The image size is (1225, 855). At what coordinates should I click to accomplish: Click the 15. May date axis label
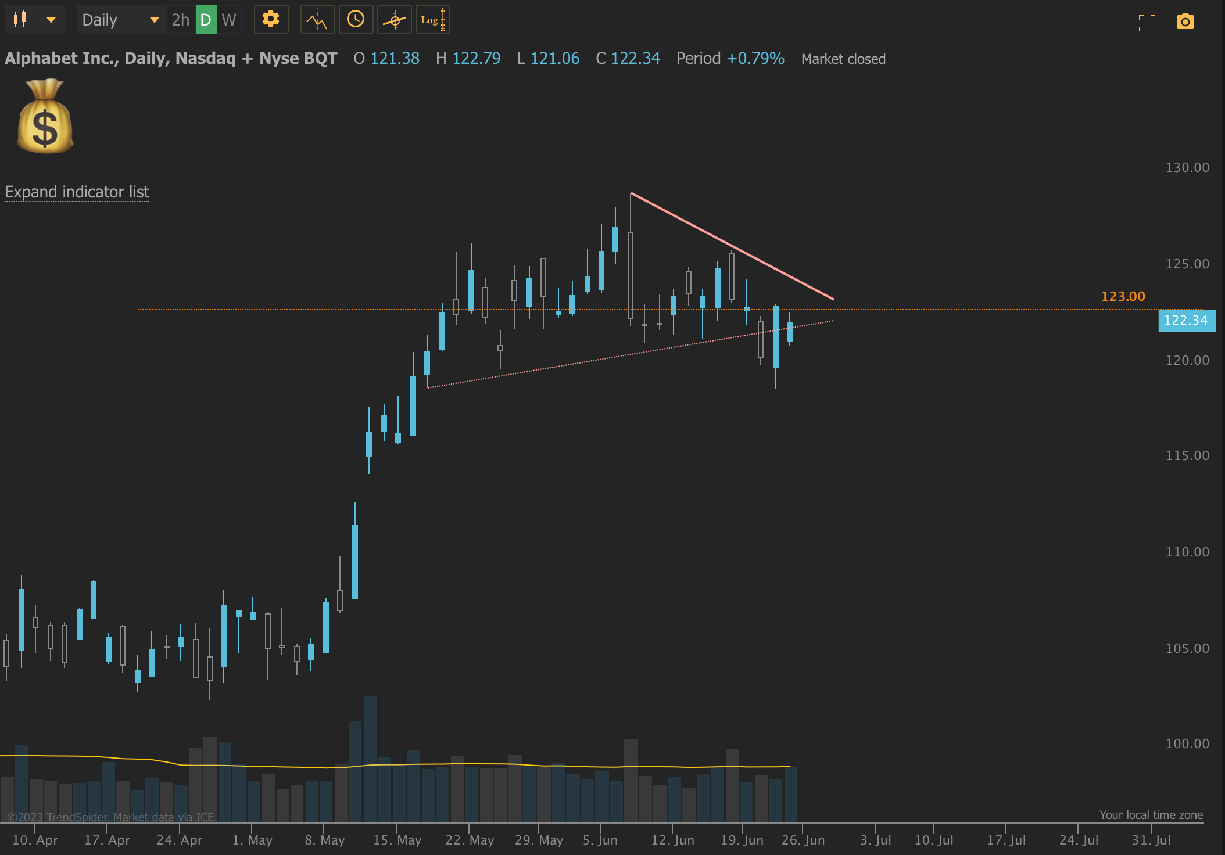tap(397, 840)
